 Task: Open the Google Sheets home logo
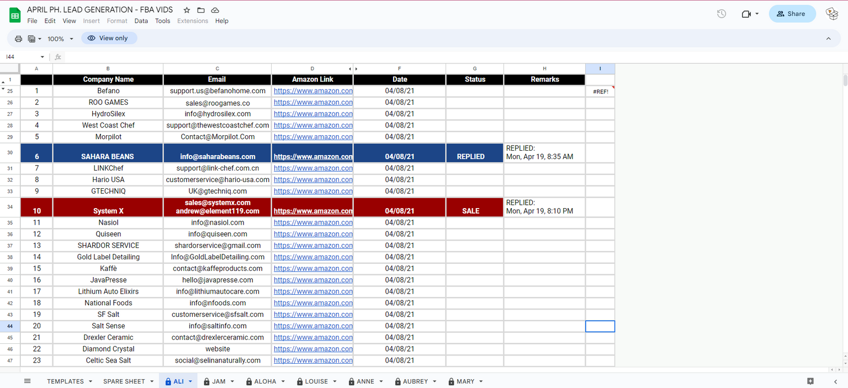pyautogui.click(x=15, y=15)
